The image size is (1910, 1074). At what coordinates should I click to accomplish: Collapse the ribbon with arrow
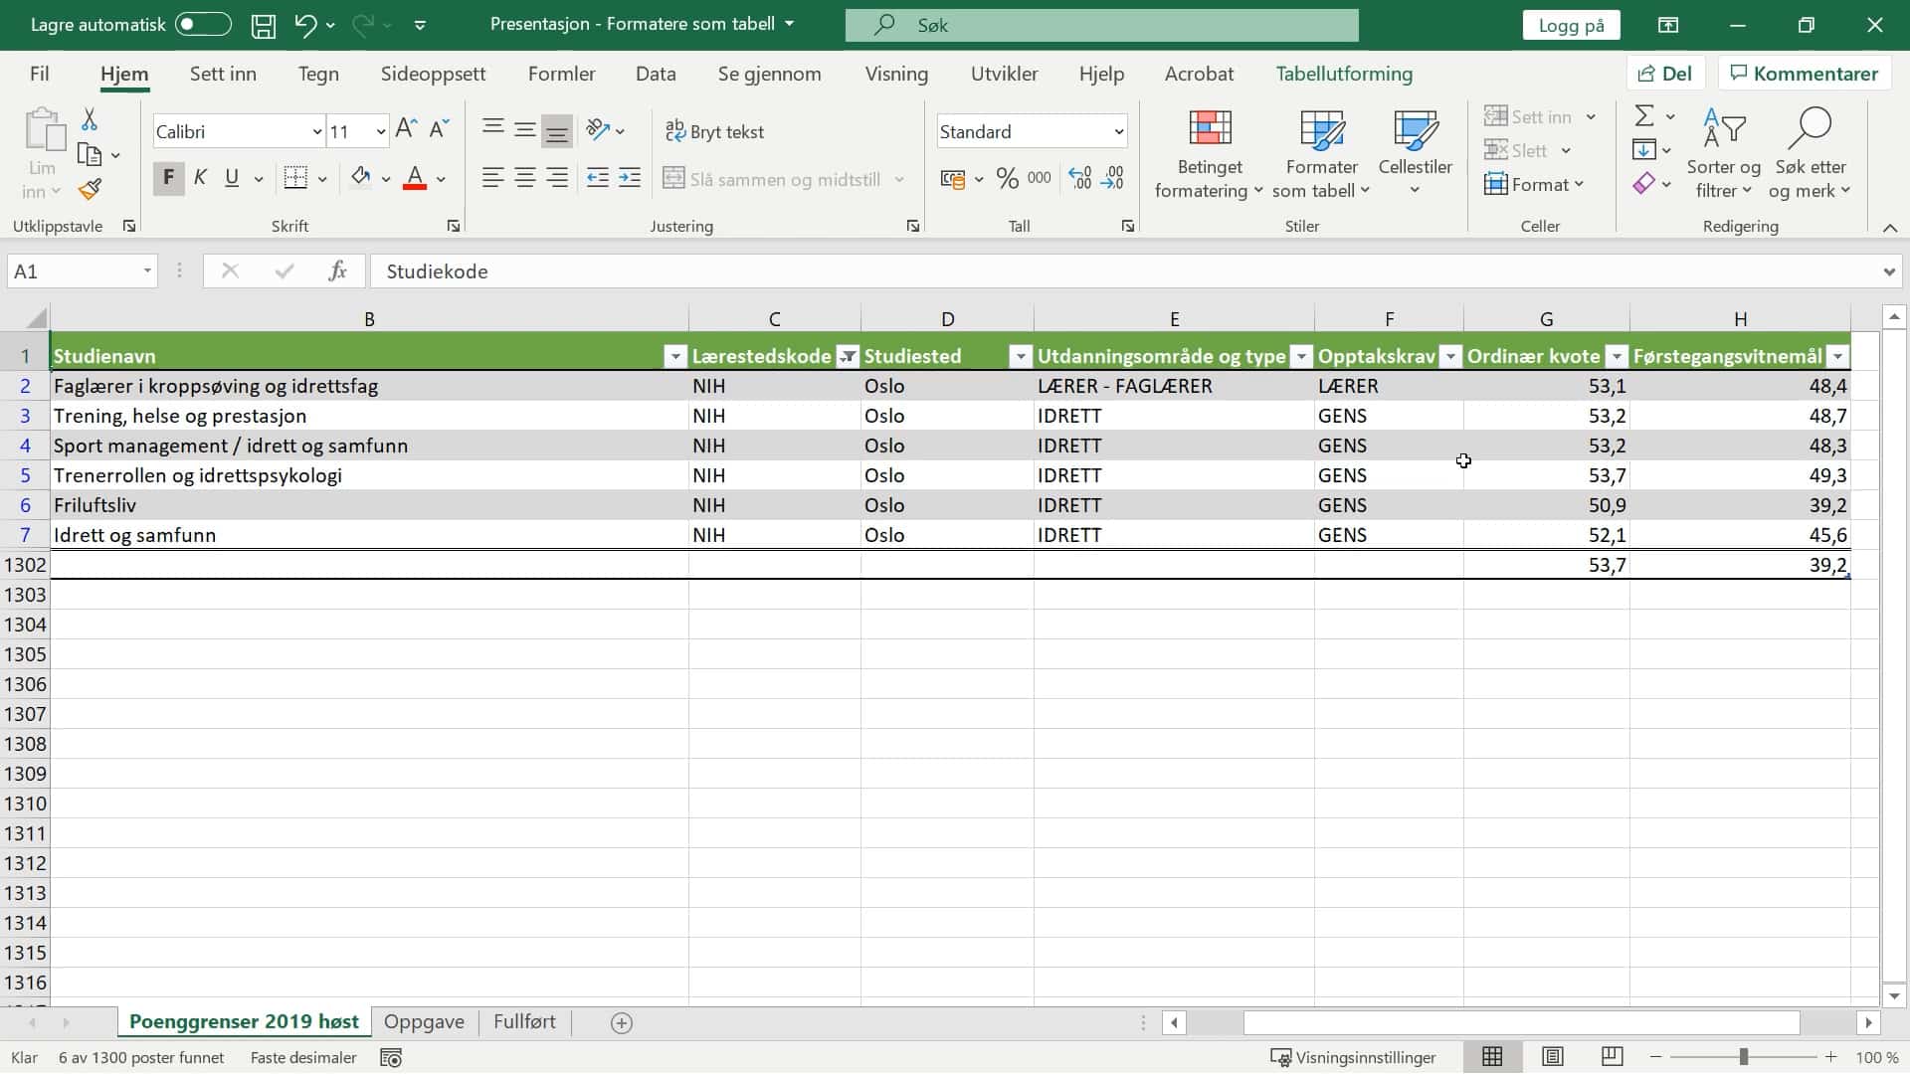[x=1890, y=228]
